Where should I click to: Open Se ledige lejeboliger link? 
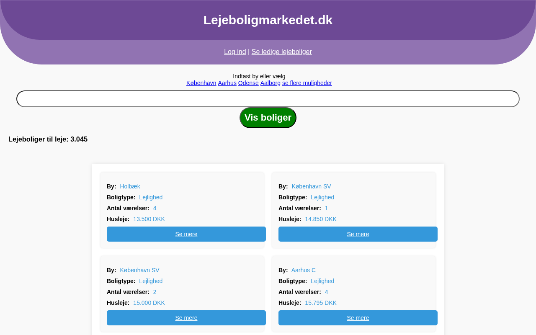281,52
